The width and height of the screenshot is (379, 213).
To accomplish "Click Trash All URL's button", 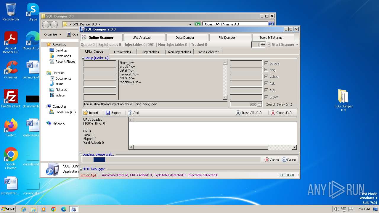I will (249, 113).
